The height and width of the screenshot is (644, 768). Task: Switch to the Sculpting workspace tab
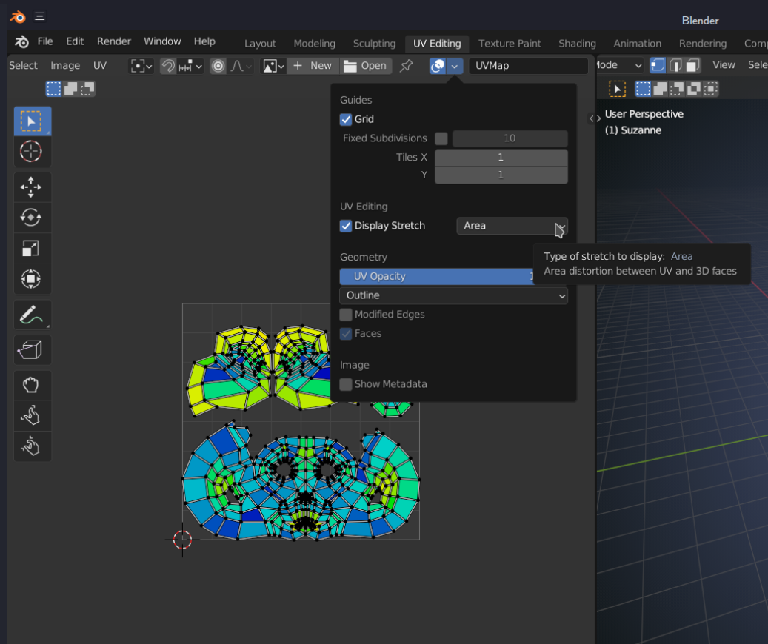click(374, 44)
